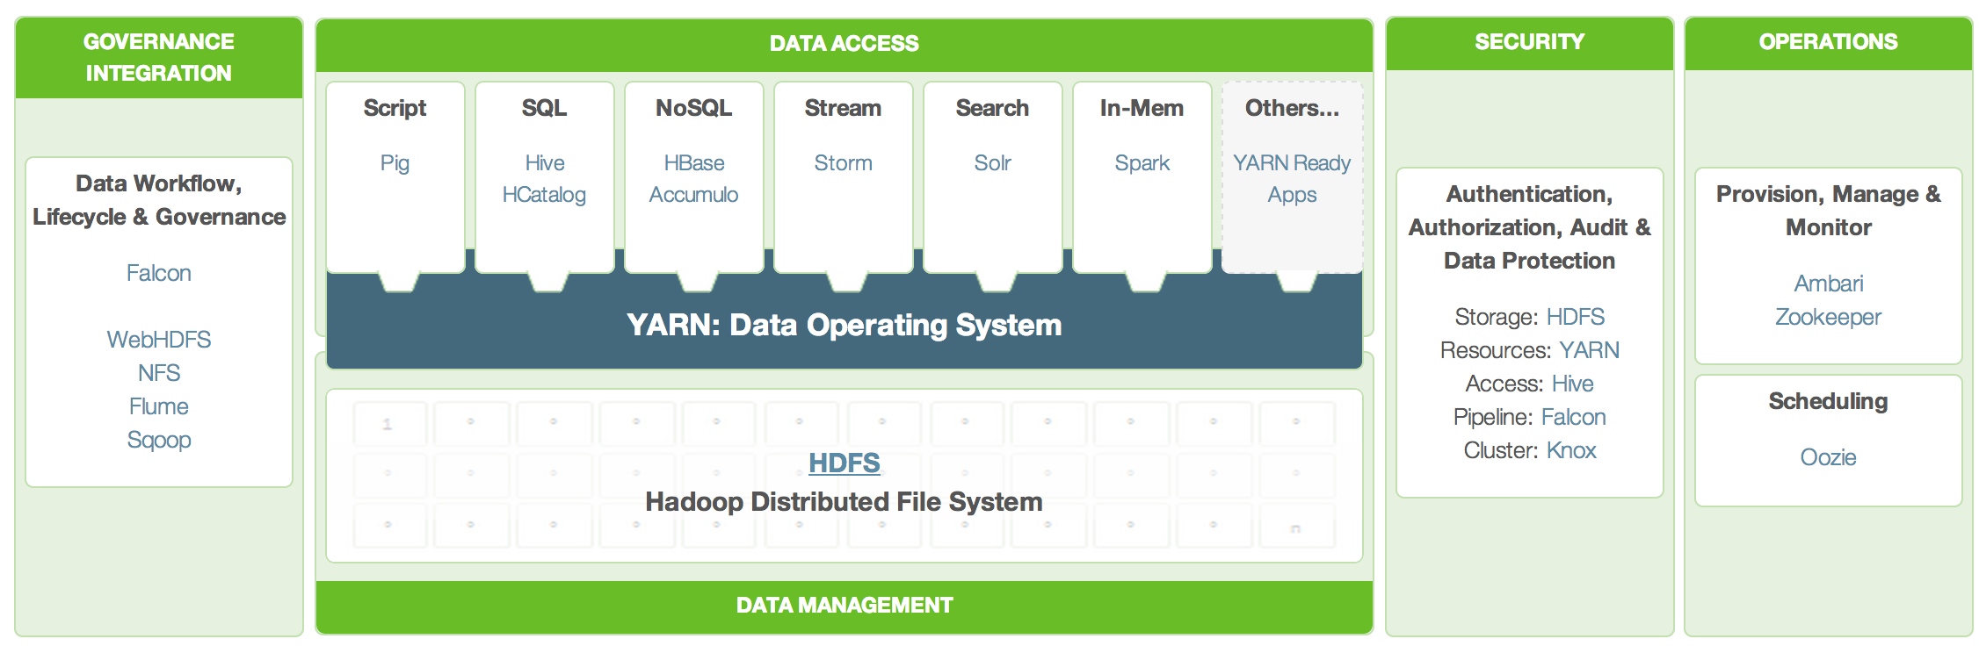Select the Accumulo link
The height and width of the screenshot is (646, 1979).
pos(693,195)
